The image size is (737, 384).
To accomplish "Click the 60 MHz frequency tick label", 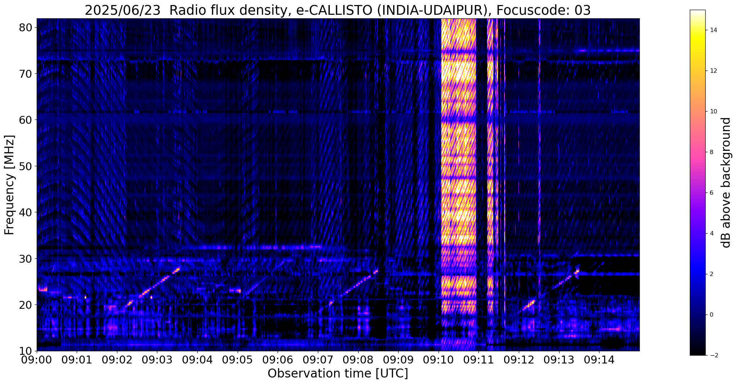I will point(26,120).
